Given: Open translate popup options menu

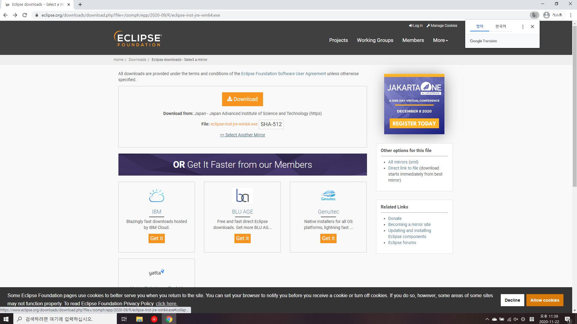Looking at the screenshot, I should point(523,27).
